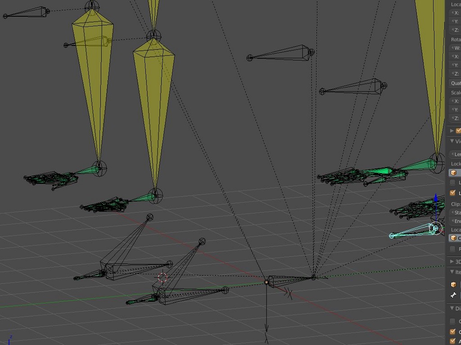Enable the checkbox below the Local Camera field
The image size is (461, 345).
(x=453, y=249)
